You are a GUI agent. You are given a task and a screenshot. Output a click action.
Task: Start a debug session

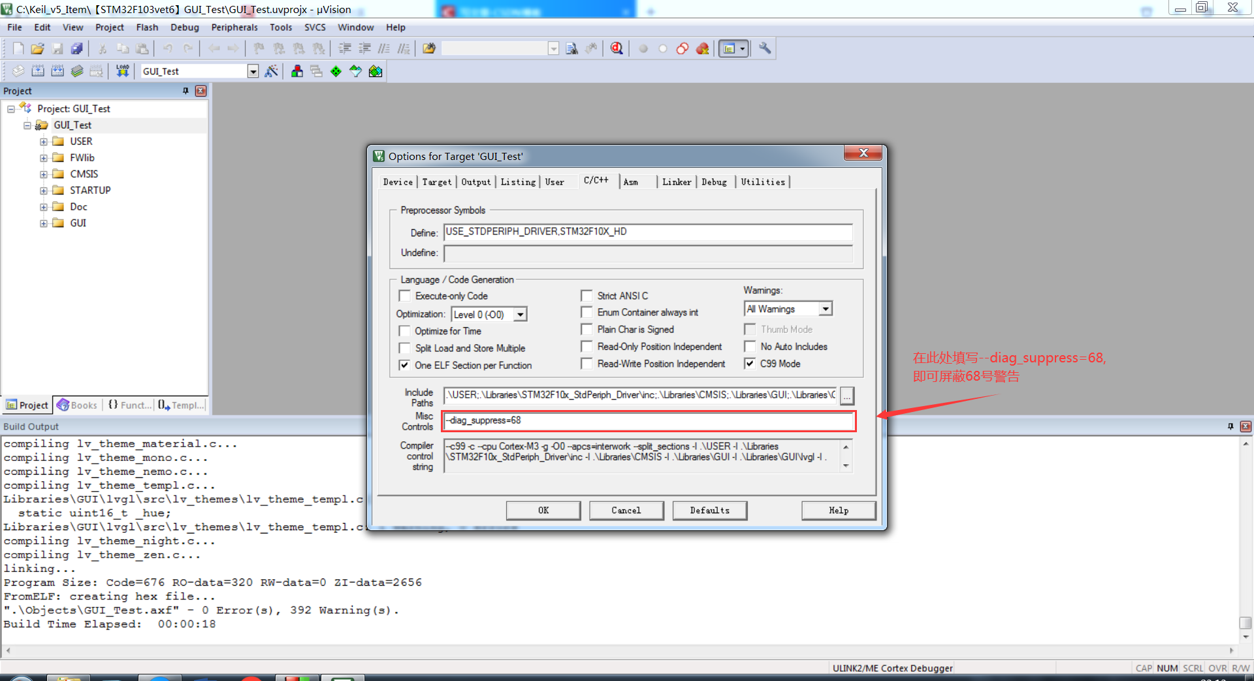(x=615, y=48)
